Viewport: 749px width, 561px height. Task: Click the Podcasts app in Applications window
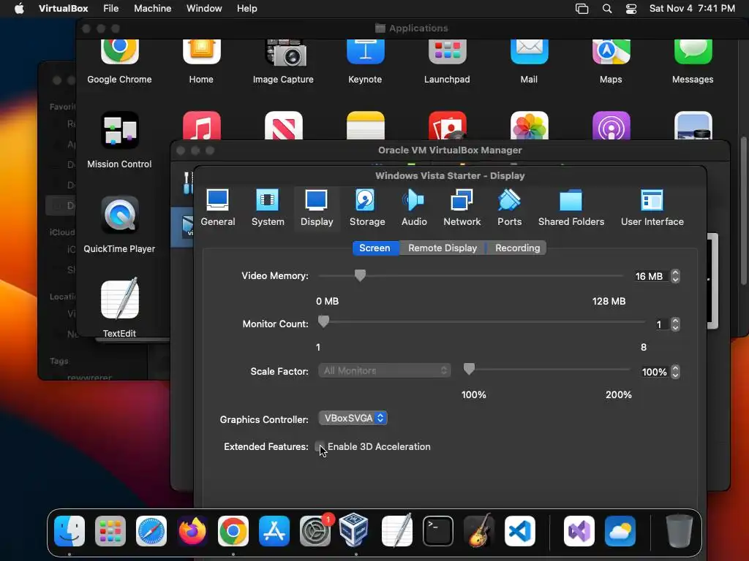pyautogui.click(x=611, y=126)
